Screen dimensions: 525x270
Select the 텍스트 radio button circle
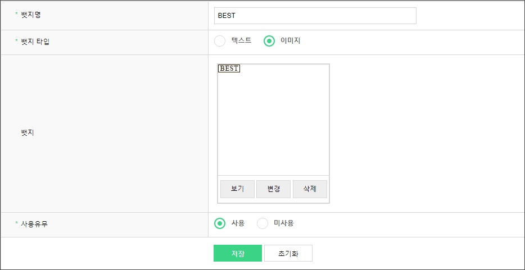[x=220, y=41]
